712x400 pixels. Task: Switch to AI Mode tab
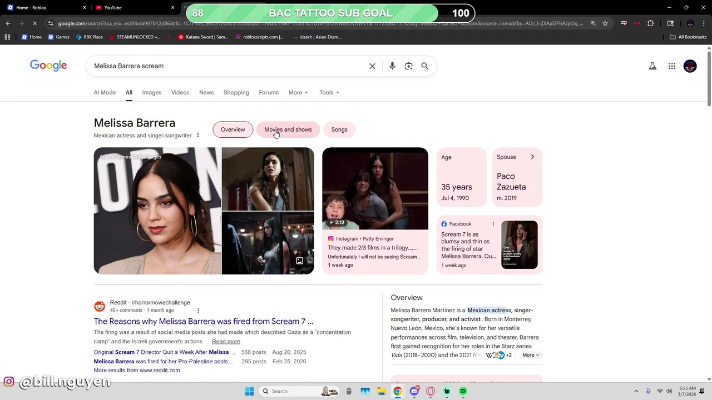[105, 93]
